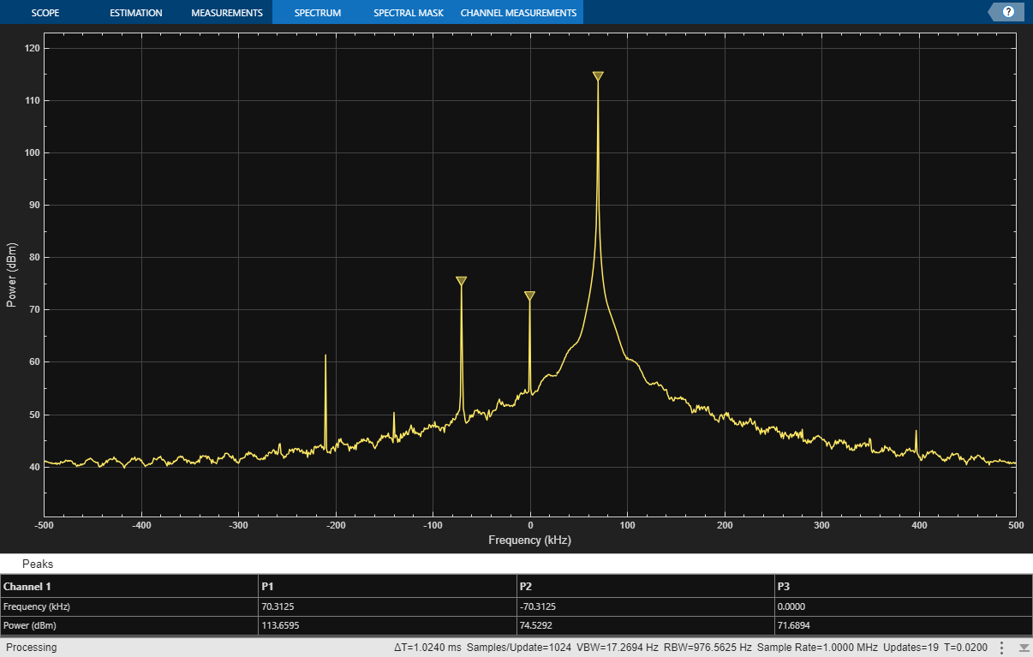Click the peak marker on the 70.3125 kHz peak
The width and height of the screenshot is (1033, 657).
pyautogui.click(x=598, y=76)
